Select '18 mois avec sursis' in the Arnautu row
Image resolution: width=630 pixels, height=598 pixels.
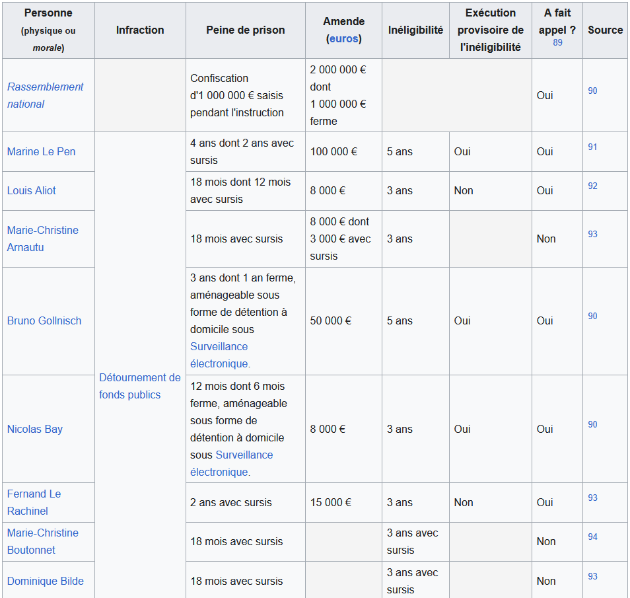[246, 239]
